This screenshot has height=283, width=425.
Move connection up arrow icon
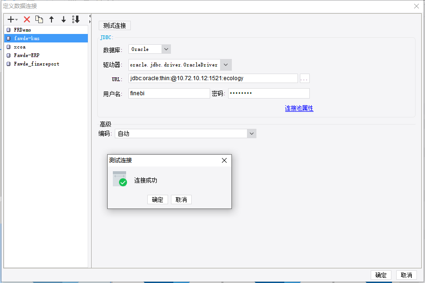[51, 19]
